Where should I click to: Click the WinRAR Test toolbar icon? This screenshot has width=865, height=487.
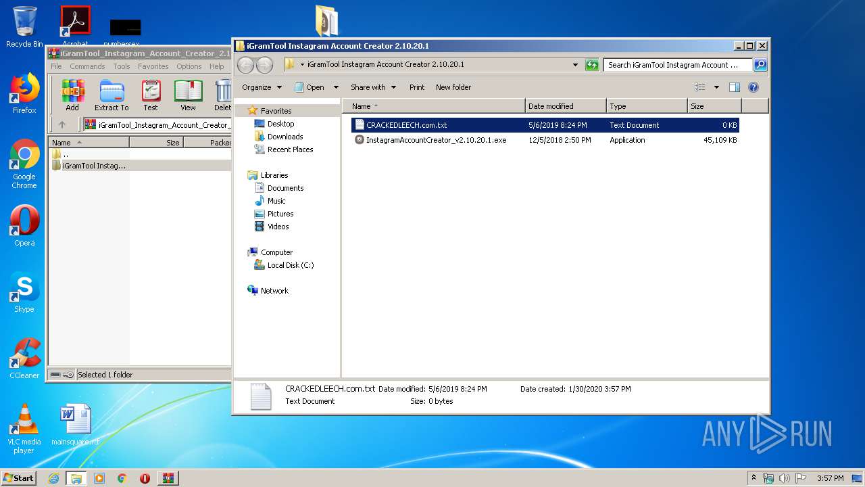click(x=151, y=95)
